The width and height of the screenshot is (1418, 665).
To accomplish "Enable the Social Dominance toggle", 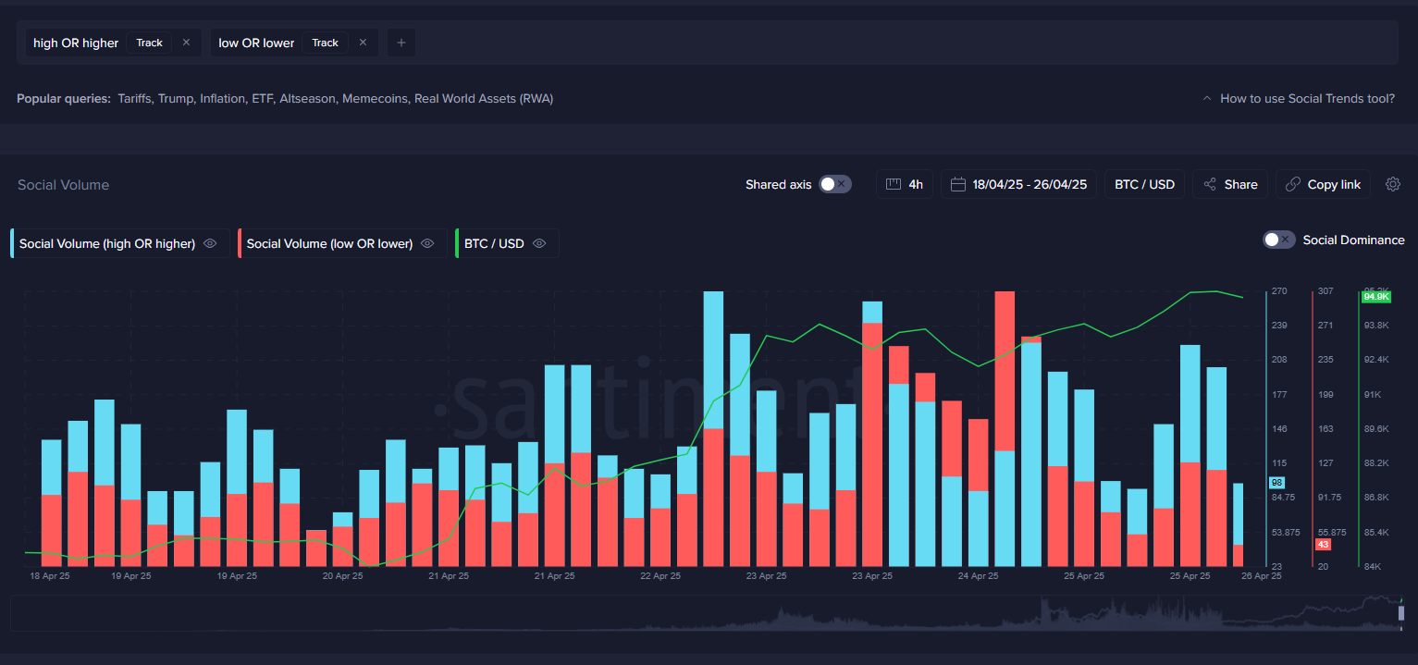I will pos(1277,240).
